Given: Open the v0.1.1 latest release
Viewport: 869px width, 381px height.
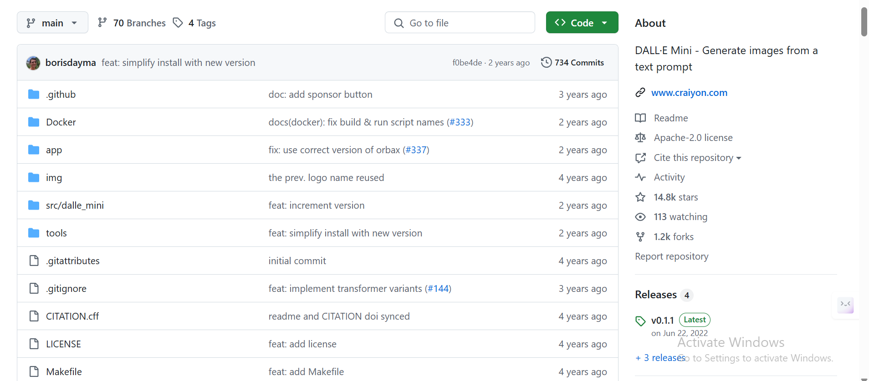Looking at the screenshot, I should tap(662, 321).
